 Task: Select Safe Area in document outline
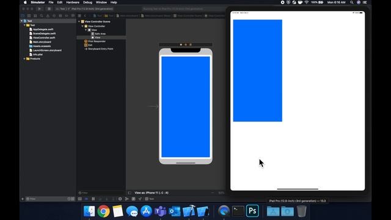coord(100,34)
